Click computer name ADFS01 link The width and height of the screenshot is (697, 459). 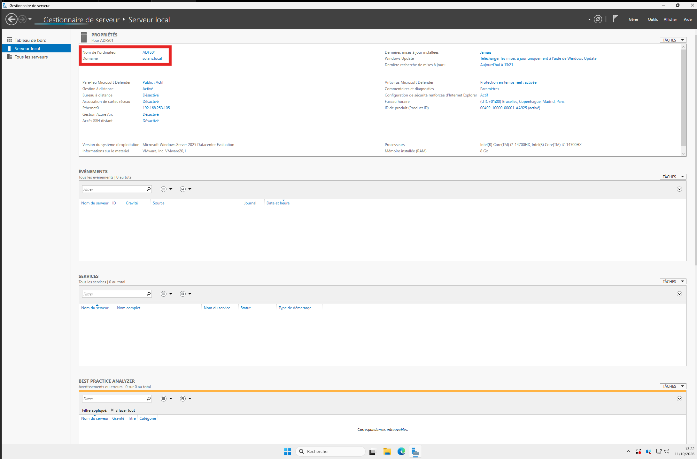pyautogui.click(x=149, y=52)
